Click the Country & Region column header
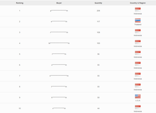 pos(138,3)
